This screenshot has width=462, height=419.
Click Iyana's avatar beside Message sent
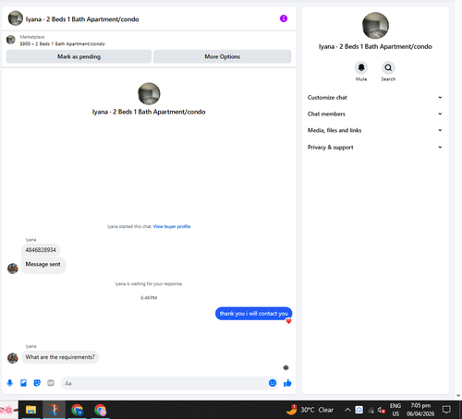pyautogui.click(x=13, y=269)
